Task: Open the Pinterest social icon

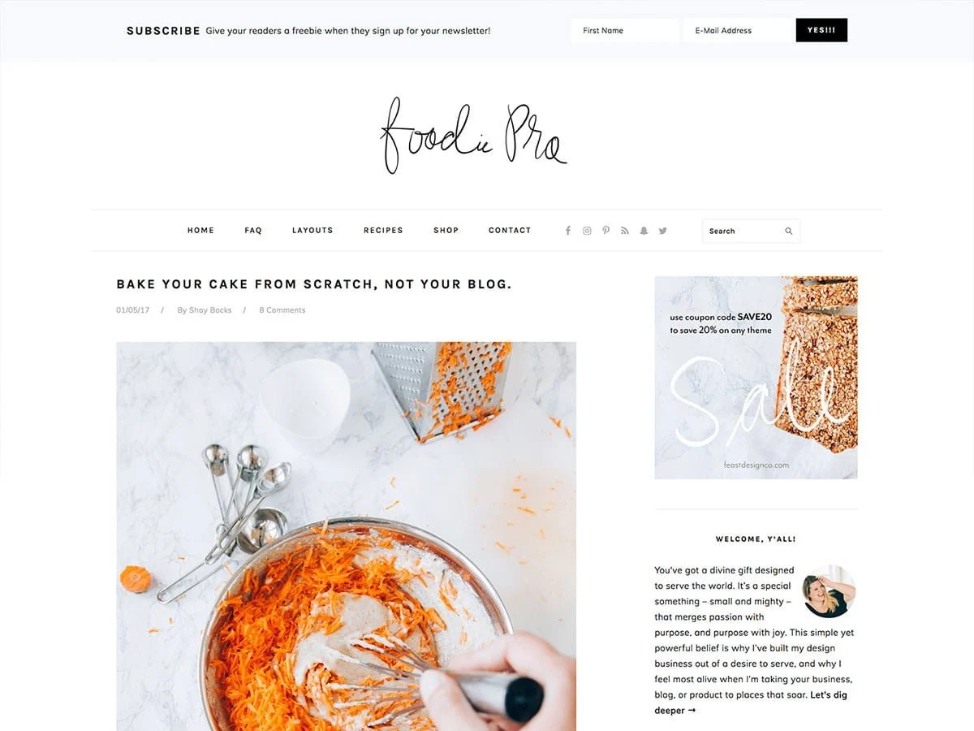Action: 606,231
